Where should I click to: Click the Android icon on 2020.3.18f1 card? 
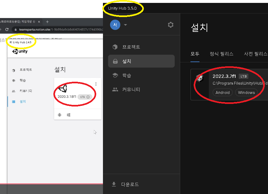coord(60,115)
